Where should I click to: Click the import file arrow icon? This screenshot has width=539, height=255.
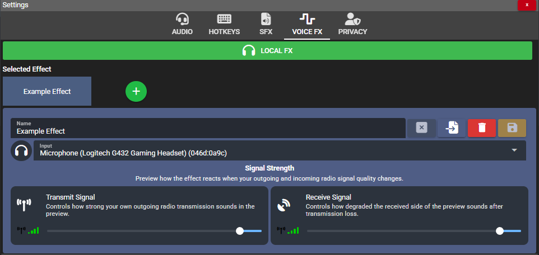(451, 128)
